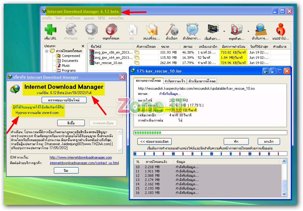
Task: Open Stop Queue dropdown arrow
Action: [248, 31]
